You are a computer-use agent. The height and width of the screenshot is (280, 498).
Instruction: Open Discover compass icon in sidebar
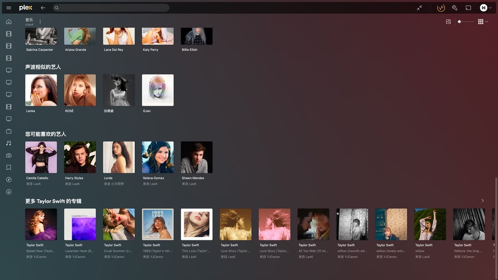click(x=8, y=180)
